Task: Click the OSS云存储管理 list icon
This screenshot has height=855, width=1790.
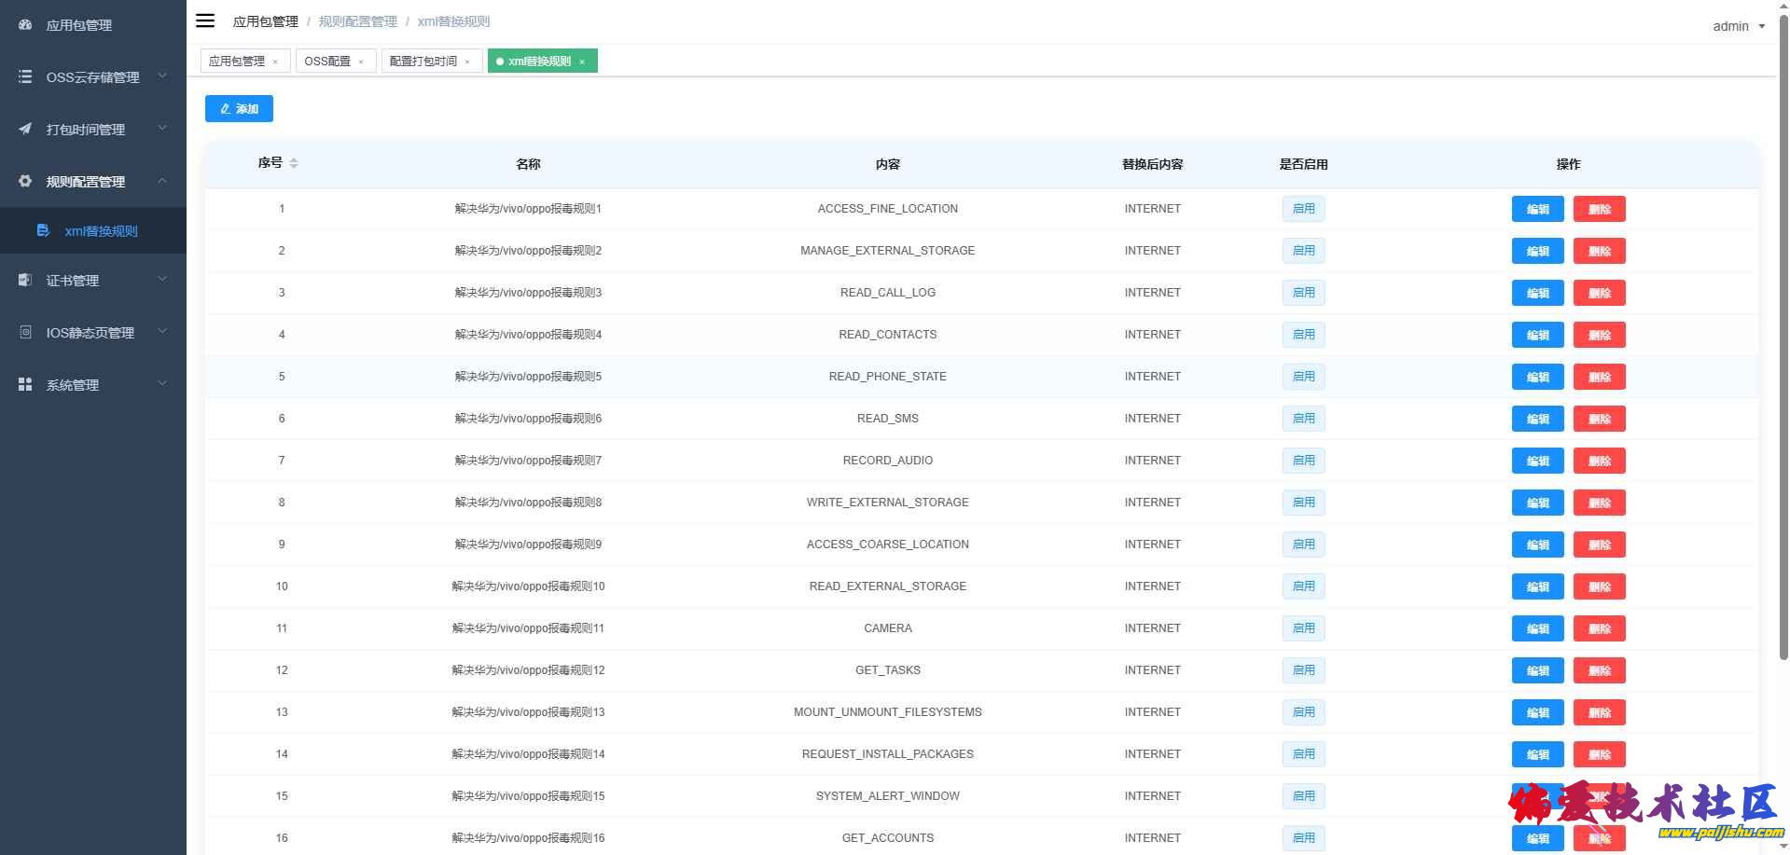Action: click(x=25, y=77)
